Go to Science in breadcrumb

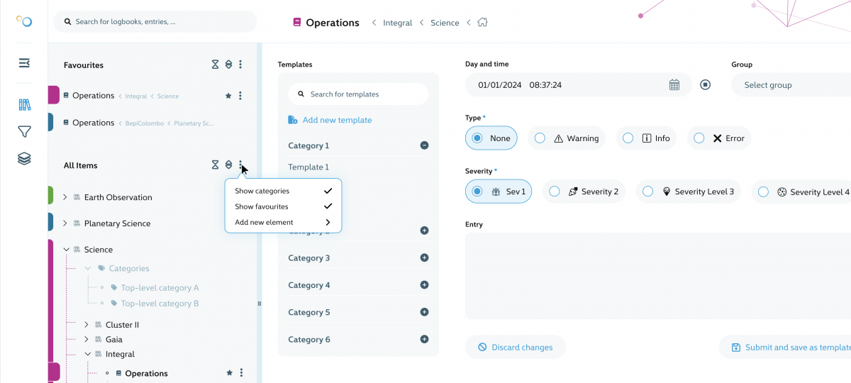pos(445,23)
